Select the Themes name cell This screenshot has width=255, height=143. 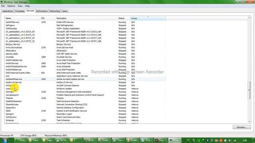[9, 98]
